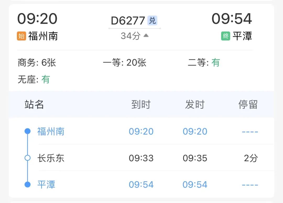Tap the 兑 points exchange badge
Image resolution: width=283 pixels, height=203 pixels.
pyautogui.click(x=152, y=21)
